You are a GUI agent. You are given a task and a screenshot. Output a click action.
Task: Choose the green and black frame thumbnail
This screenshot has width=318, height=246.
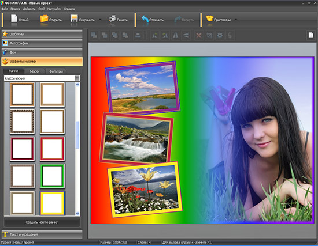52,176
